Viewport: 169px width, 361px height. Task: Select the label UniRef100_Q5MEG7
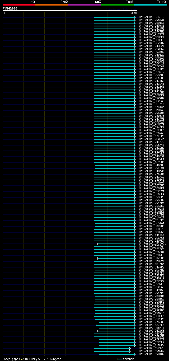[x=152, y=299]
